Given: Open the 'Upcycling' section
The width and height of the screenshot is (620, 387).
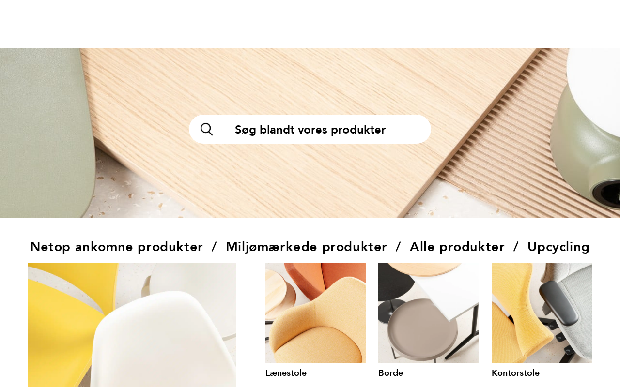Looking at the screenshot, I should (558, 247).
